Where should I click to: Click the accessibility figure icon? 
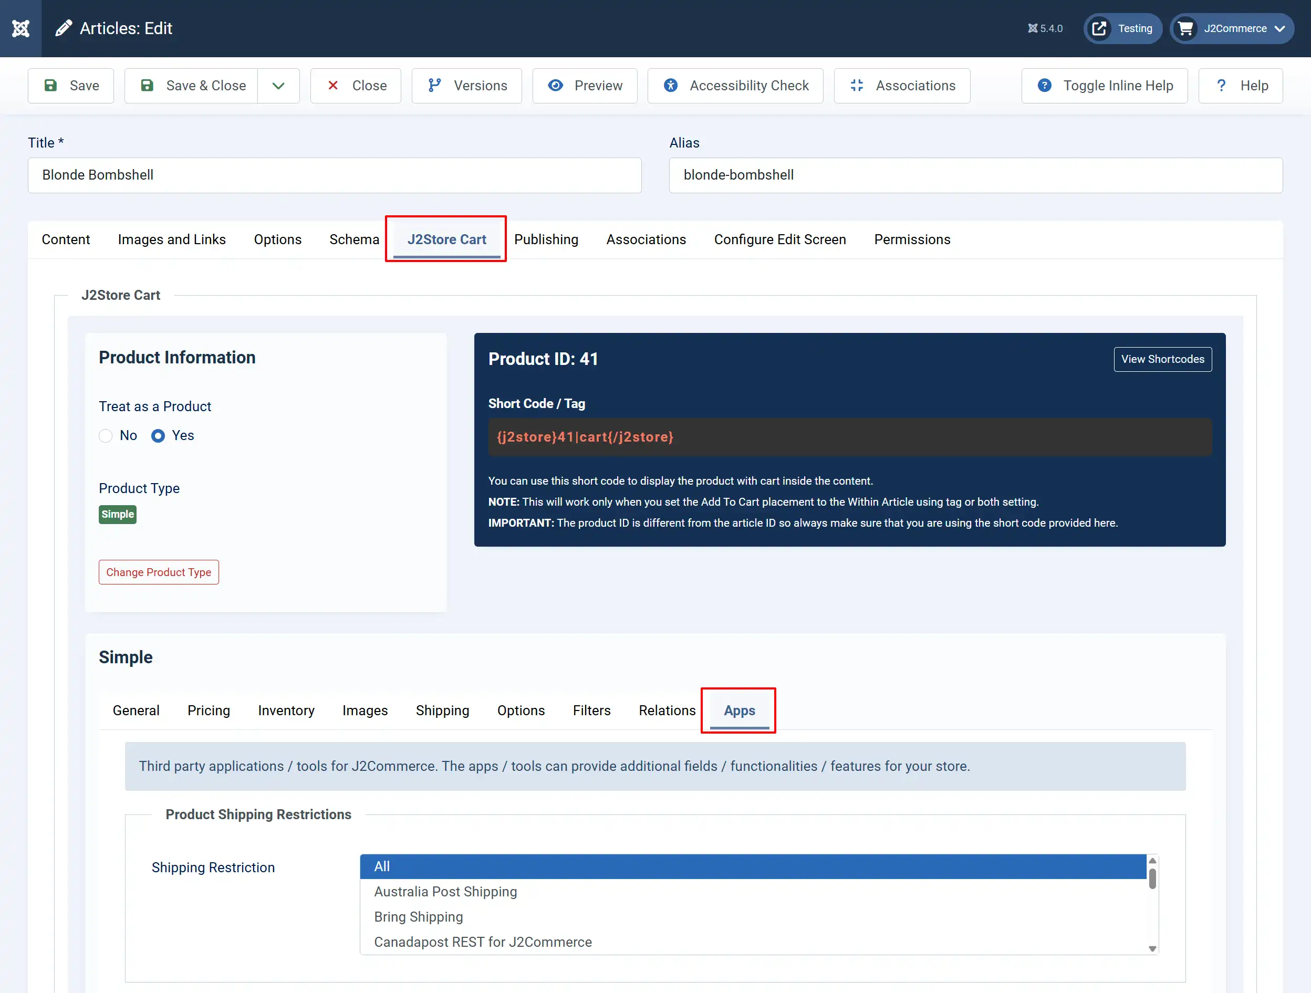(670, 85)
